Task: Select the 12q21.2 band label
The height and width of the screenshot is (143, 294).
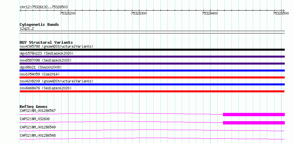Action: pyautogui.click(x=27, y=29)
